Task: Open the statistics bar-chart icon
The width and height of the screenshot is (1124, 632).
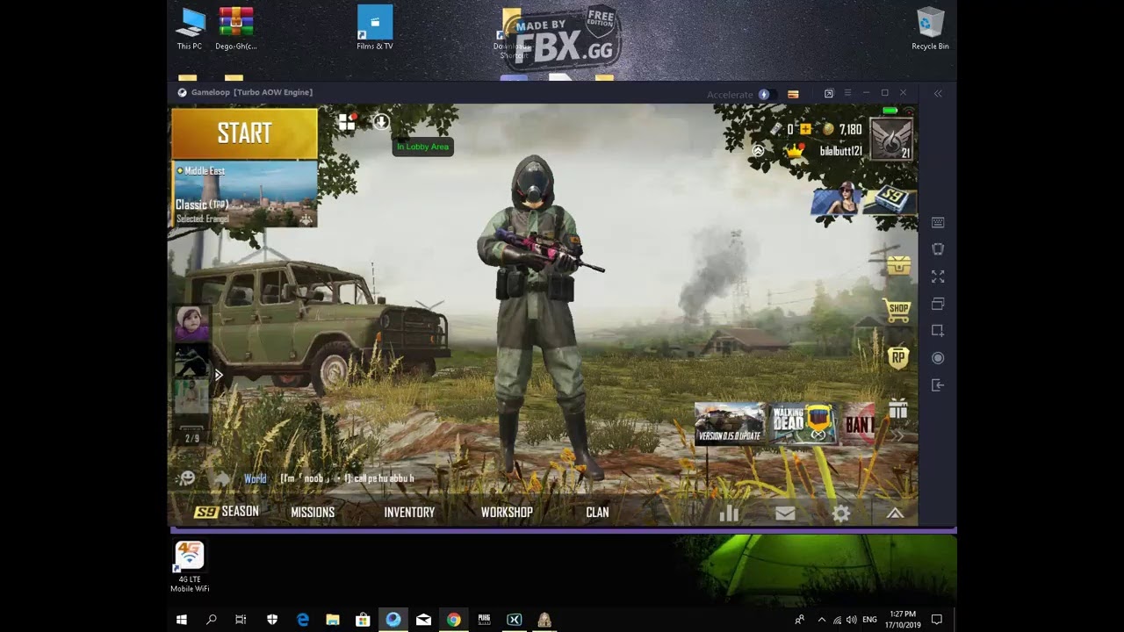Action: point(729,513)
